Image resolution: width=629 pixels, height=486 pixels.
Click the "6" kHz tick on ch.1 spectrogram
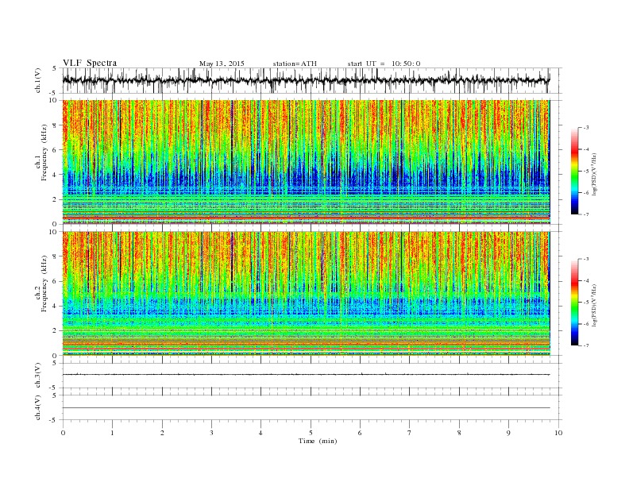55,150
